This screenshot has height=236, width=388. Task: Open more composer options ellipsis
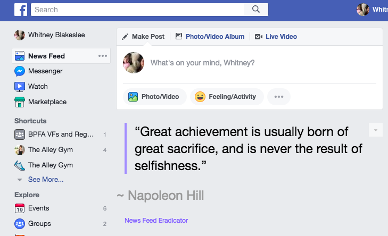click(279, 97)
